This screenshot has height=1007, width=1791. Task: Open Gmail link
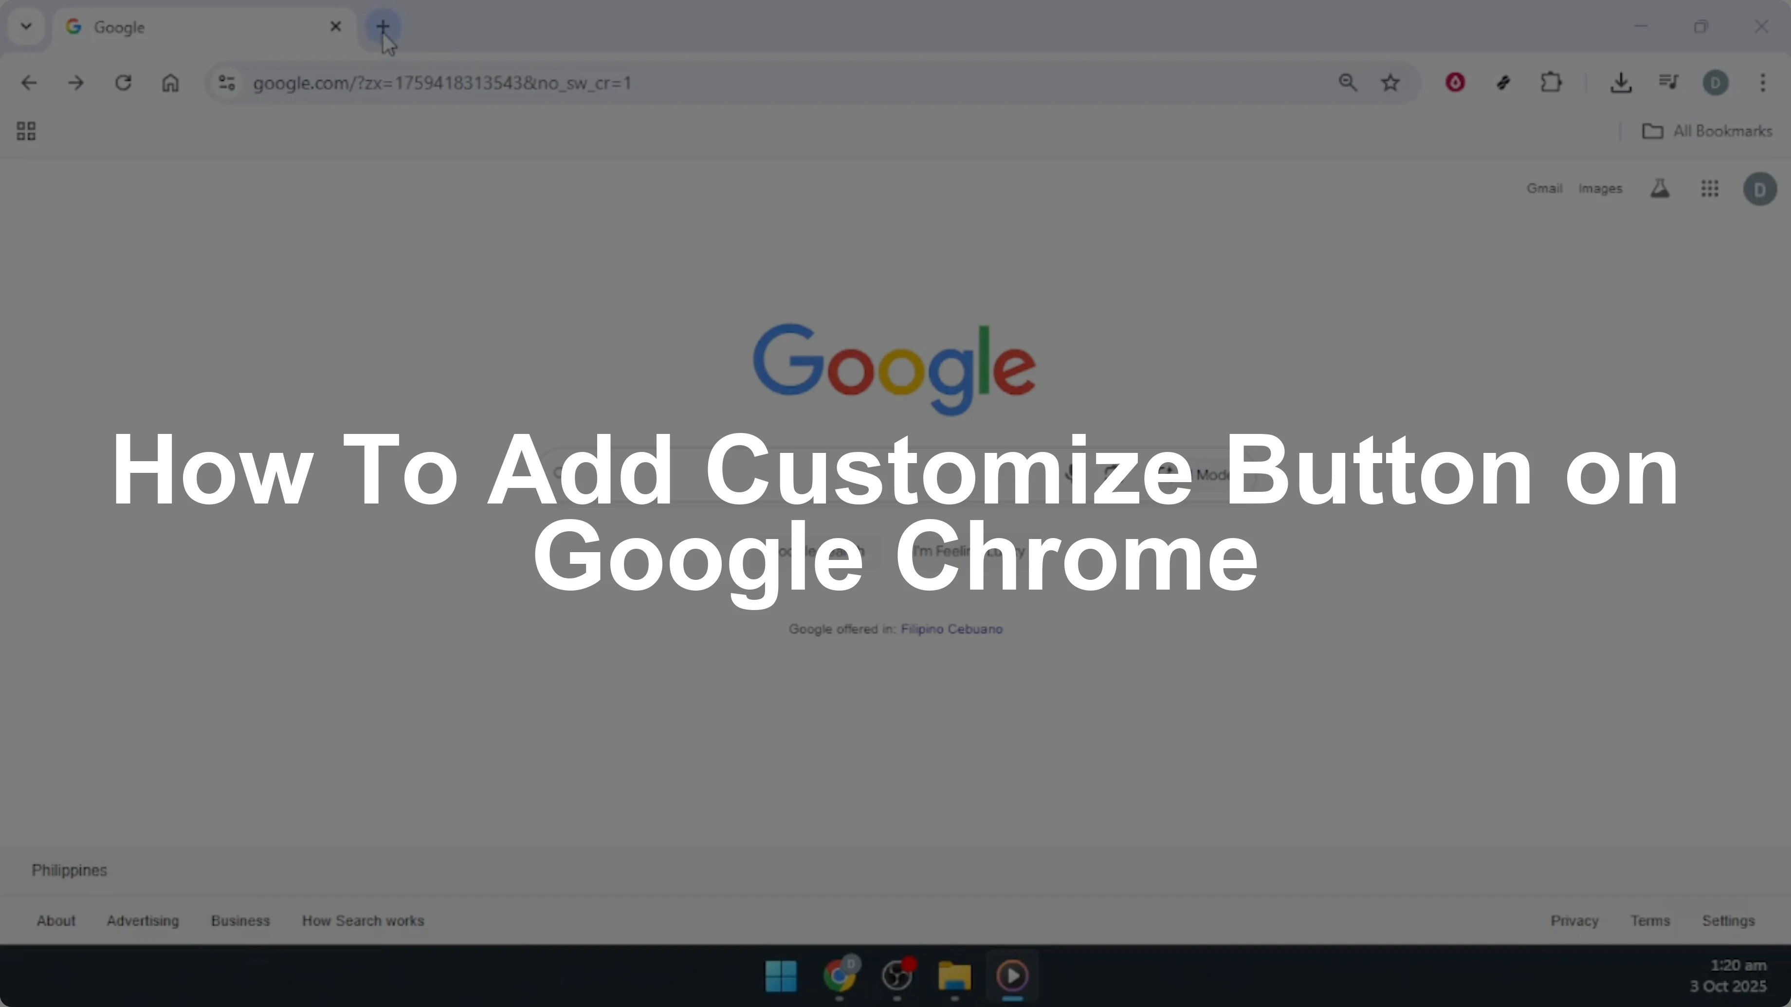pos(1544,189)
